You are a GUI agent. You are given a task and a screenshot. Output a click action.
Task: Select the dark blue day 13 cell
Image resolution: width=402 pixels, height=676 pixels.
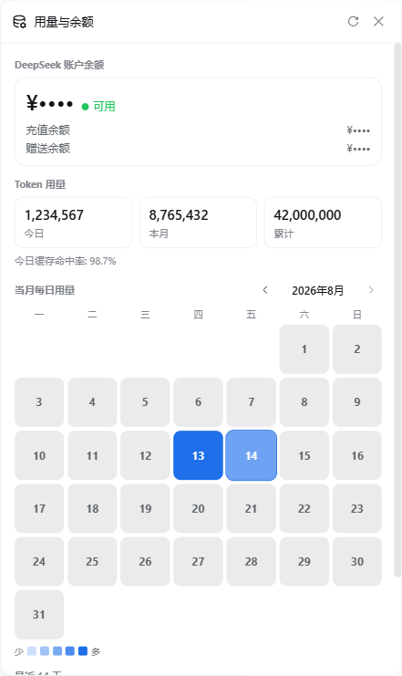coord(198,455)
